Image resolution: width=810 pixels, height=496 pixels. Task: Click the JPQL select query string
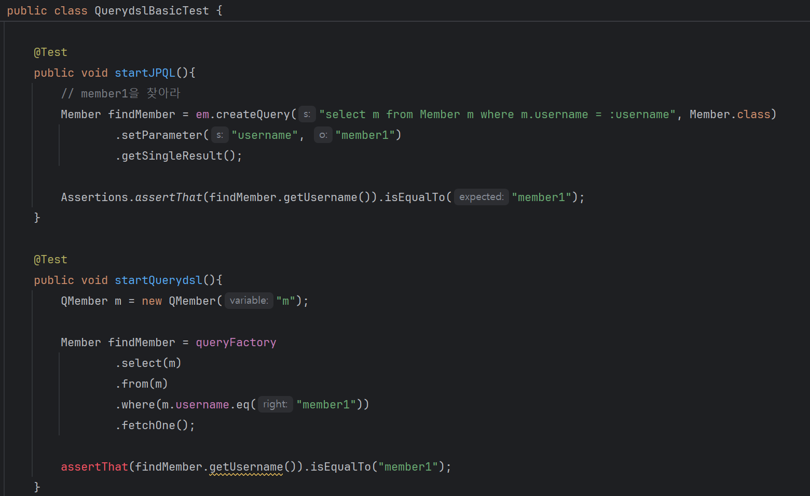click(x=497, y=115)
